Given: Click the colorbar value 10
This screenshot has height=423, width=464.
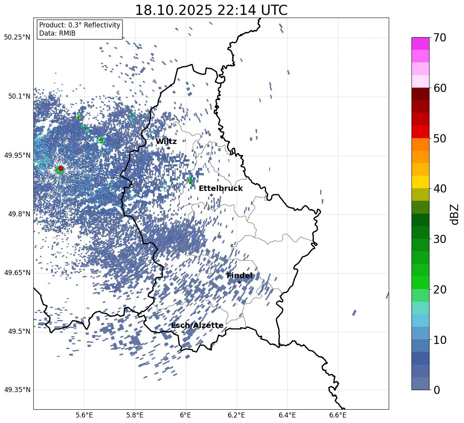Looking at the screenshot, I should pyautogui.click(x=440, y=340).
